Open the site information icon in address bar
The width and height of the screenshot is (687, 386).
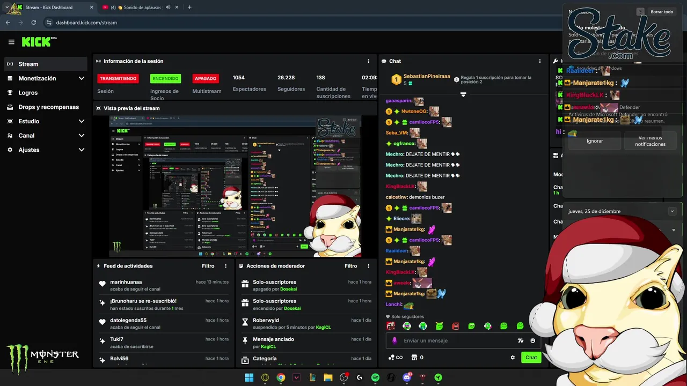point(49,23)
